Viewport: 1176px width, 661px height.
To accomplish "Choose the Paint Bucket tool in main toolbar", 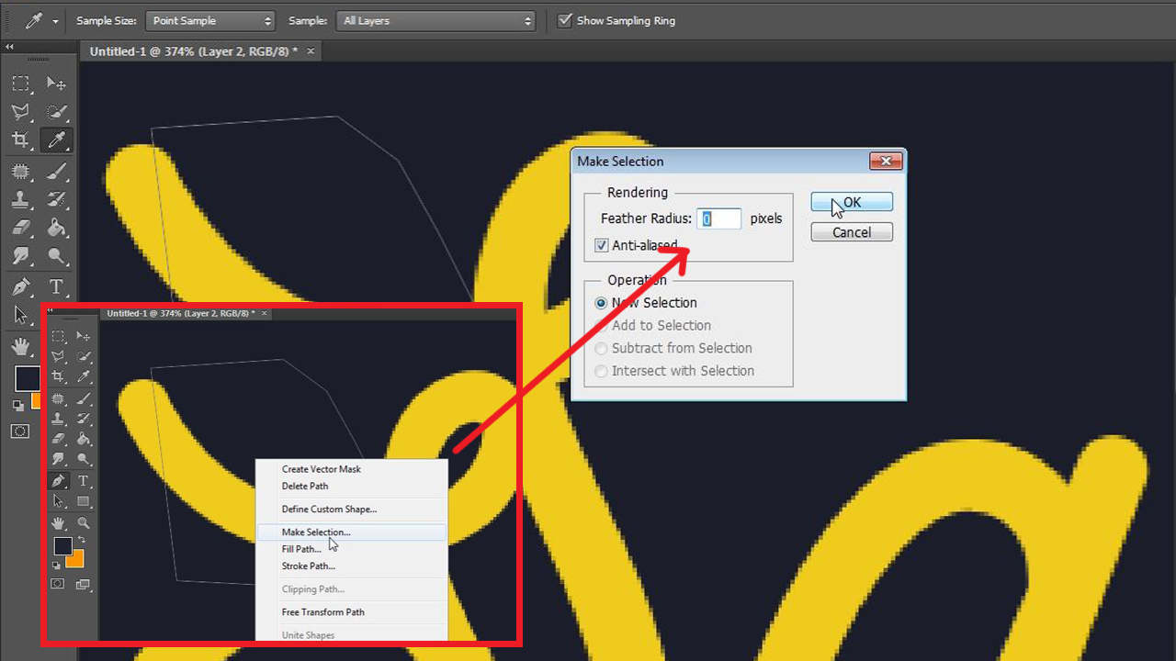I will point(56,228).
